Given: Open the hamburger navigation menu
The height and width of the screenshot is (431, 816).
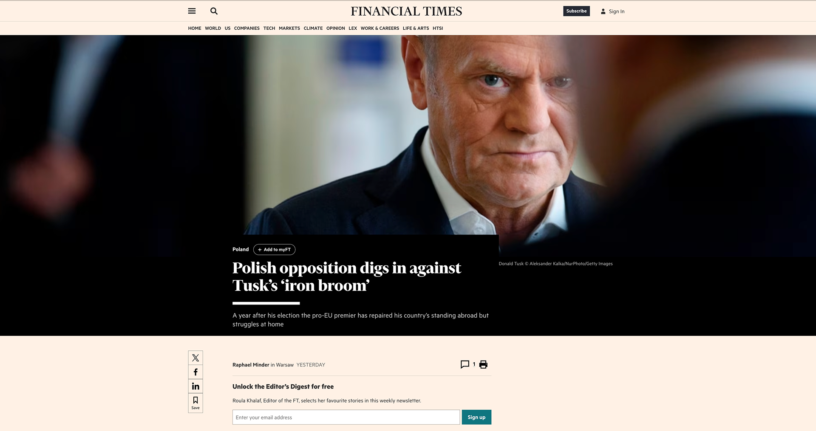Looking at the screenshot, I should [x=192, y=11].
